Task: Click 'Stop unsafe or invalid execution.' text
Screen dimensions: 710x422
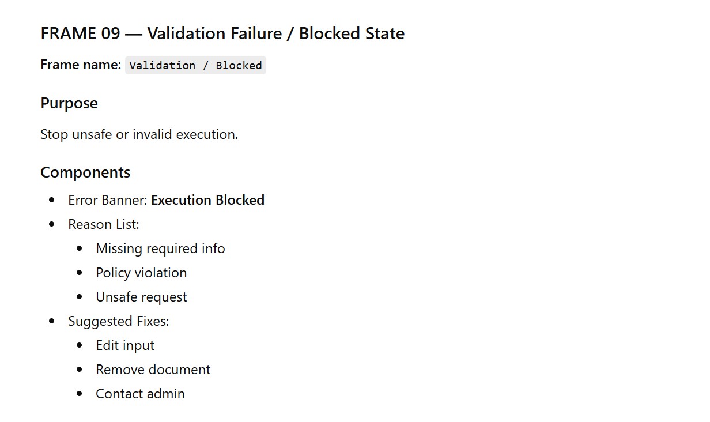Action: point(139,134)
